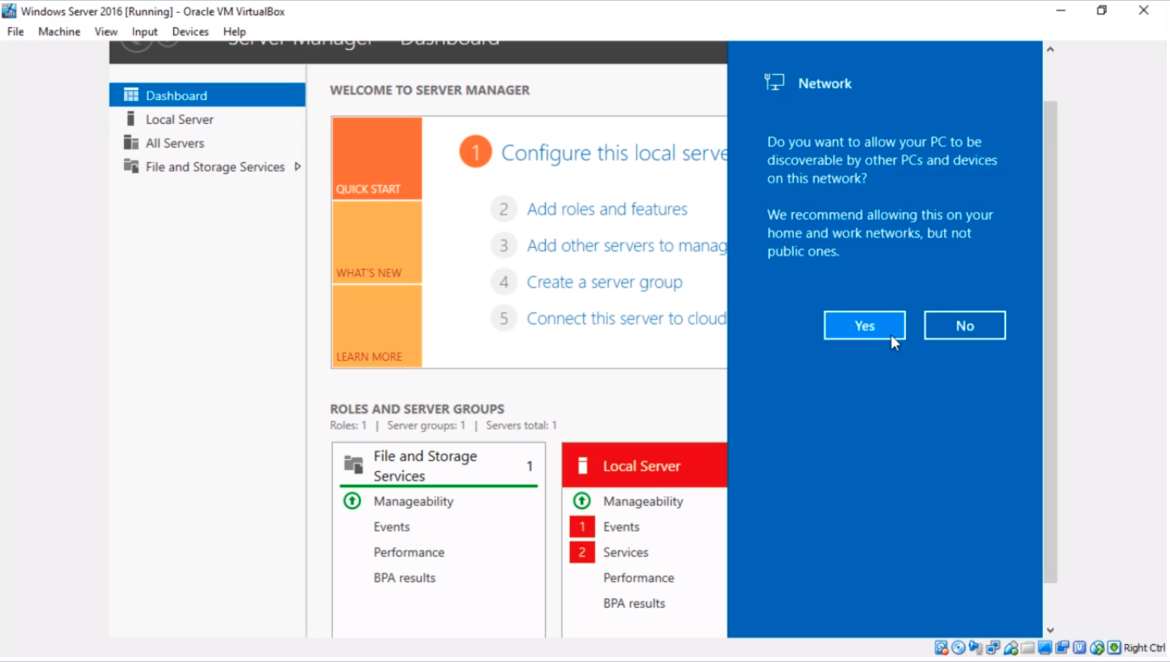Click Performance in Local Server tile
Screen dimensions: 1170x662
pyautogui.click(x=638, y=578)
